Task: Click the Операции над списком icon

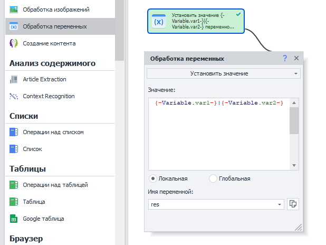Action: (14, 132)
